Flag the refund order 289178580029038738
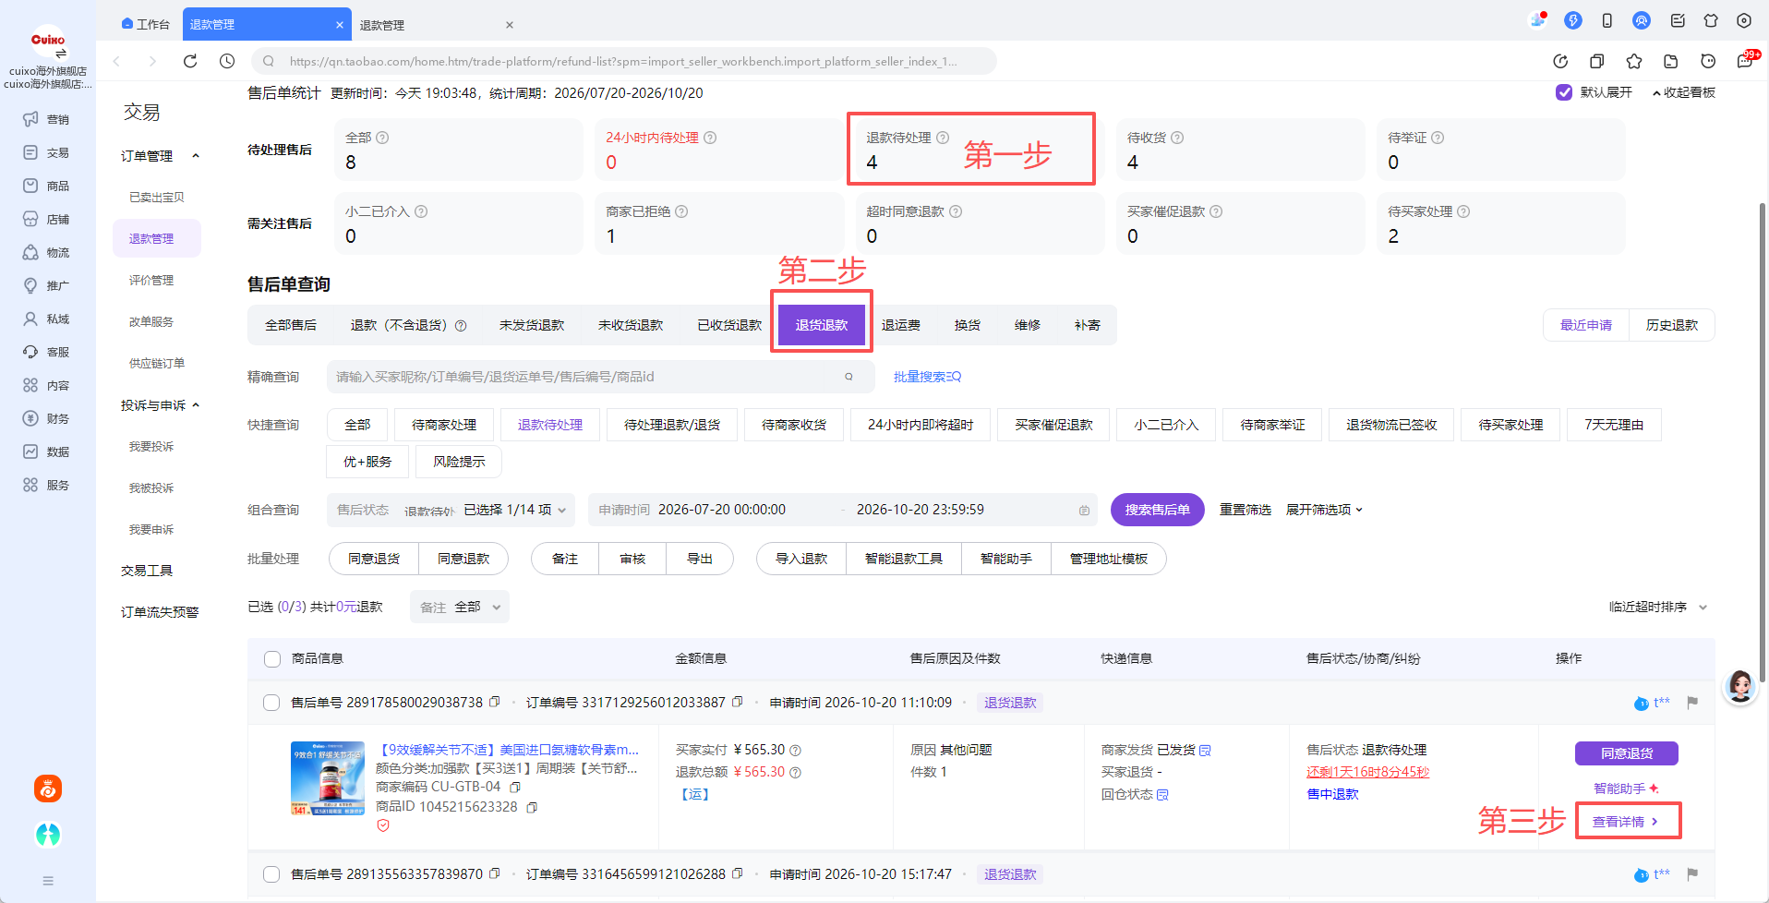Screen dimensions: 1769x903 [x=1692, y=703]
